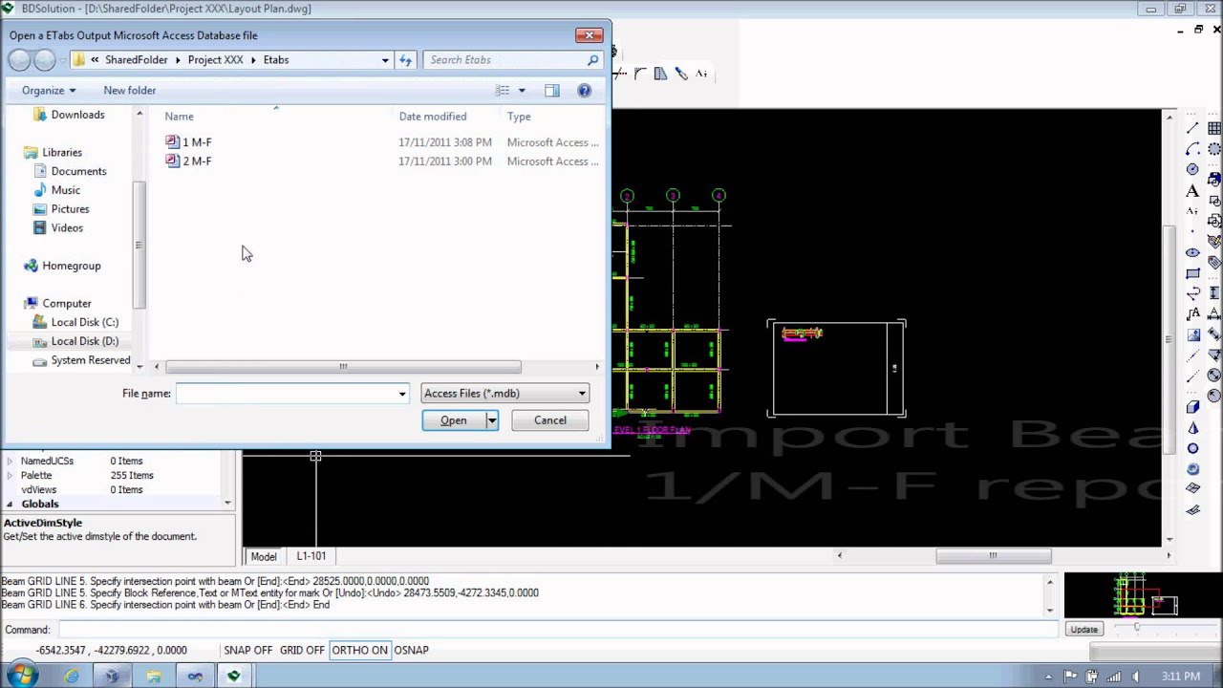1223x688 pixels.
Task: Select Local Disk (C:) in navigation pane
Action: coord(84,322)
